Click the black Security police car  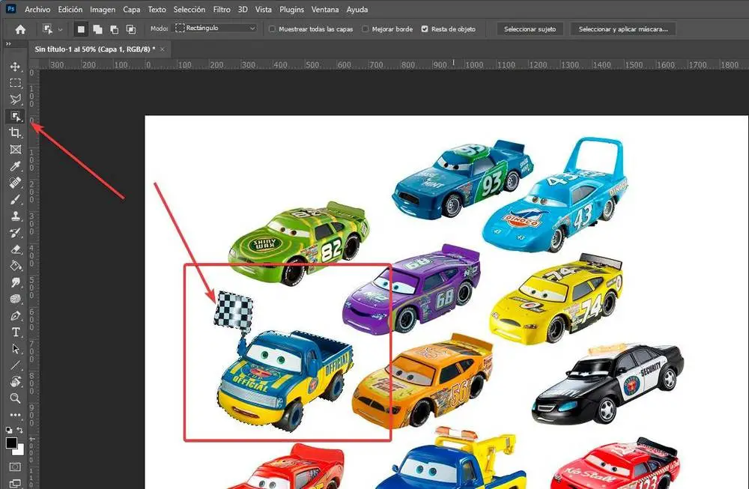607,383
